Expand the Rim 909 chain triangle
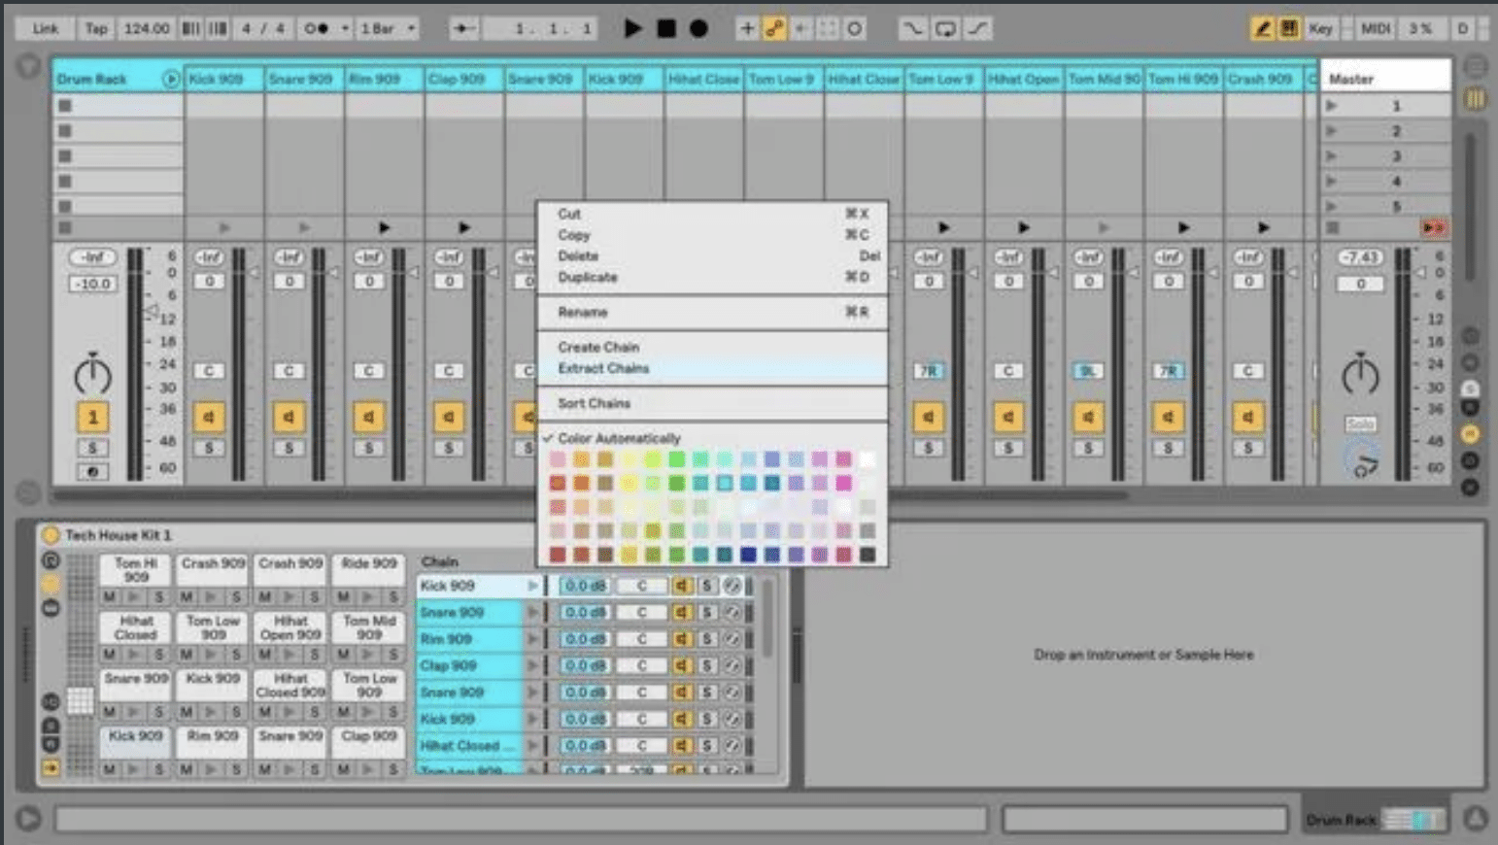 (x=532, y=639)
